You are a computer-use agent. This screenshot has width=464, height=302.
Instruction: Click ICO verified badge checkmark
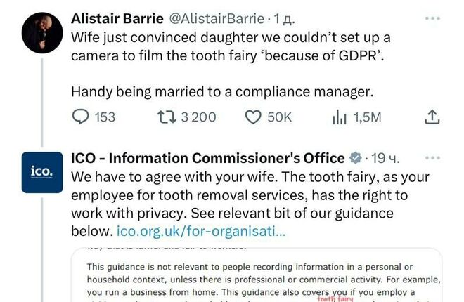[x=356, y=158]
